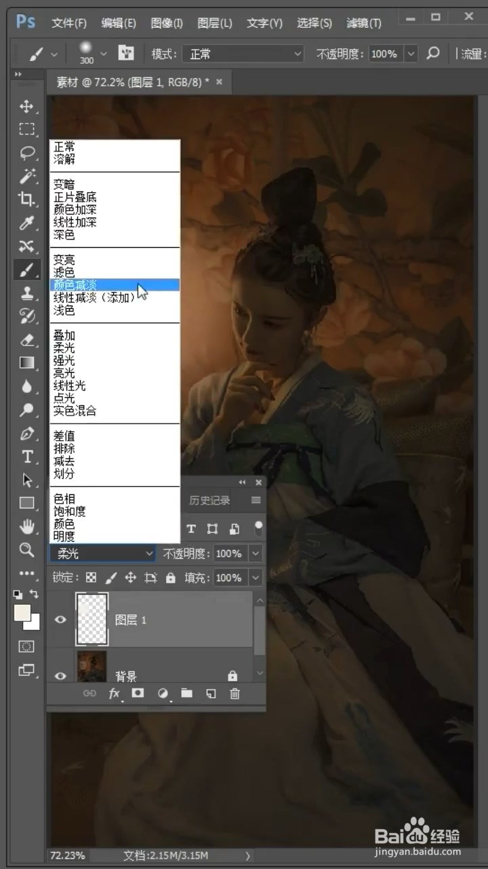
Task: Select the Pen tool
Action: click(26, 433)
